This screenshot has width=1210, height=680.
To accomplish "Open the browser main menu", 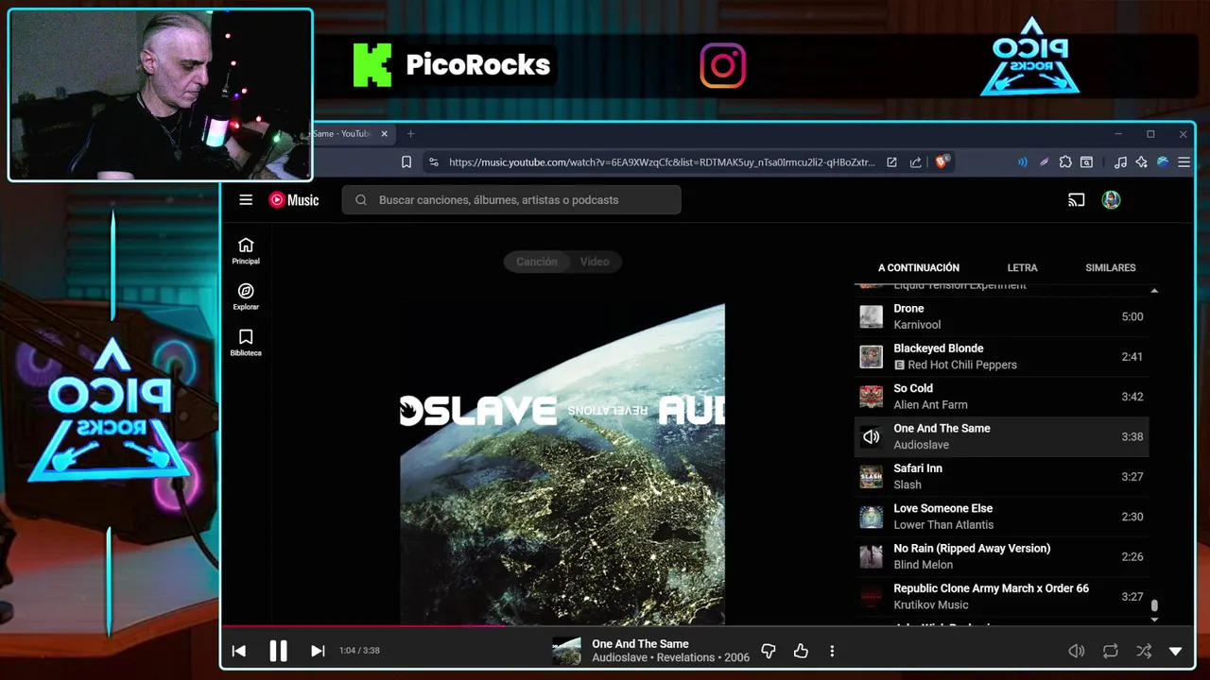I will pyautogui.click(x=1184, y=162).
